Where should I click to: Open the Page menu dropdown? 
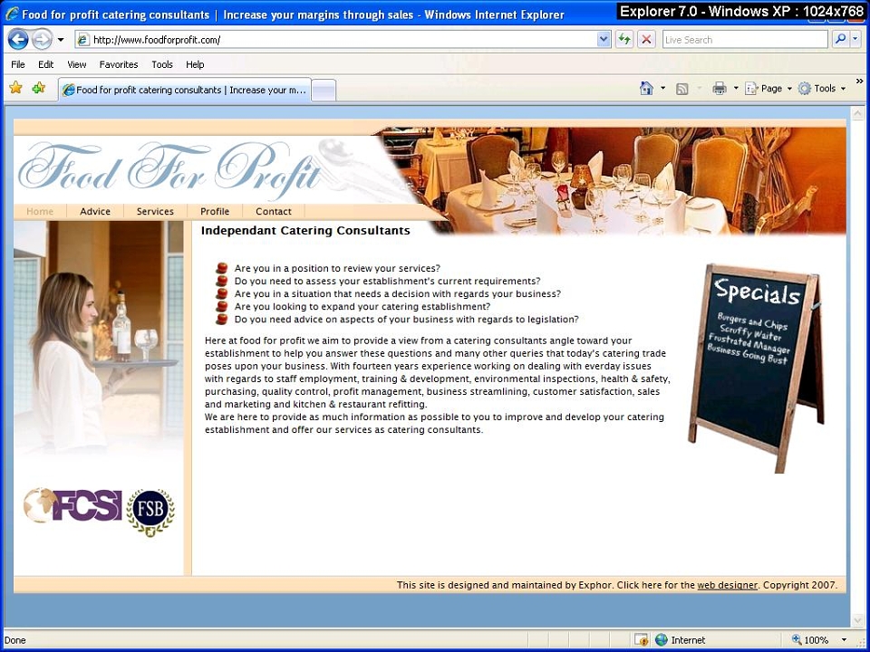769,88
